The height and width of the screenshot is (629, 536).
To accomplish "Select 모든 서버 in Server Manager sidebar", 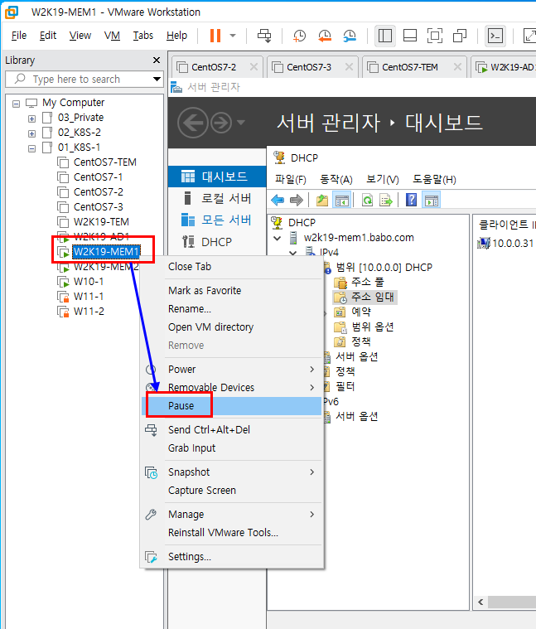I will (217, 220).
